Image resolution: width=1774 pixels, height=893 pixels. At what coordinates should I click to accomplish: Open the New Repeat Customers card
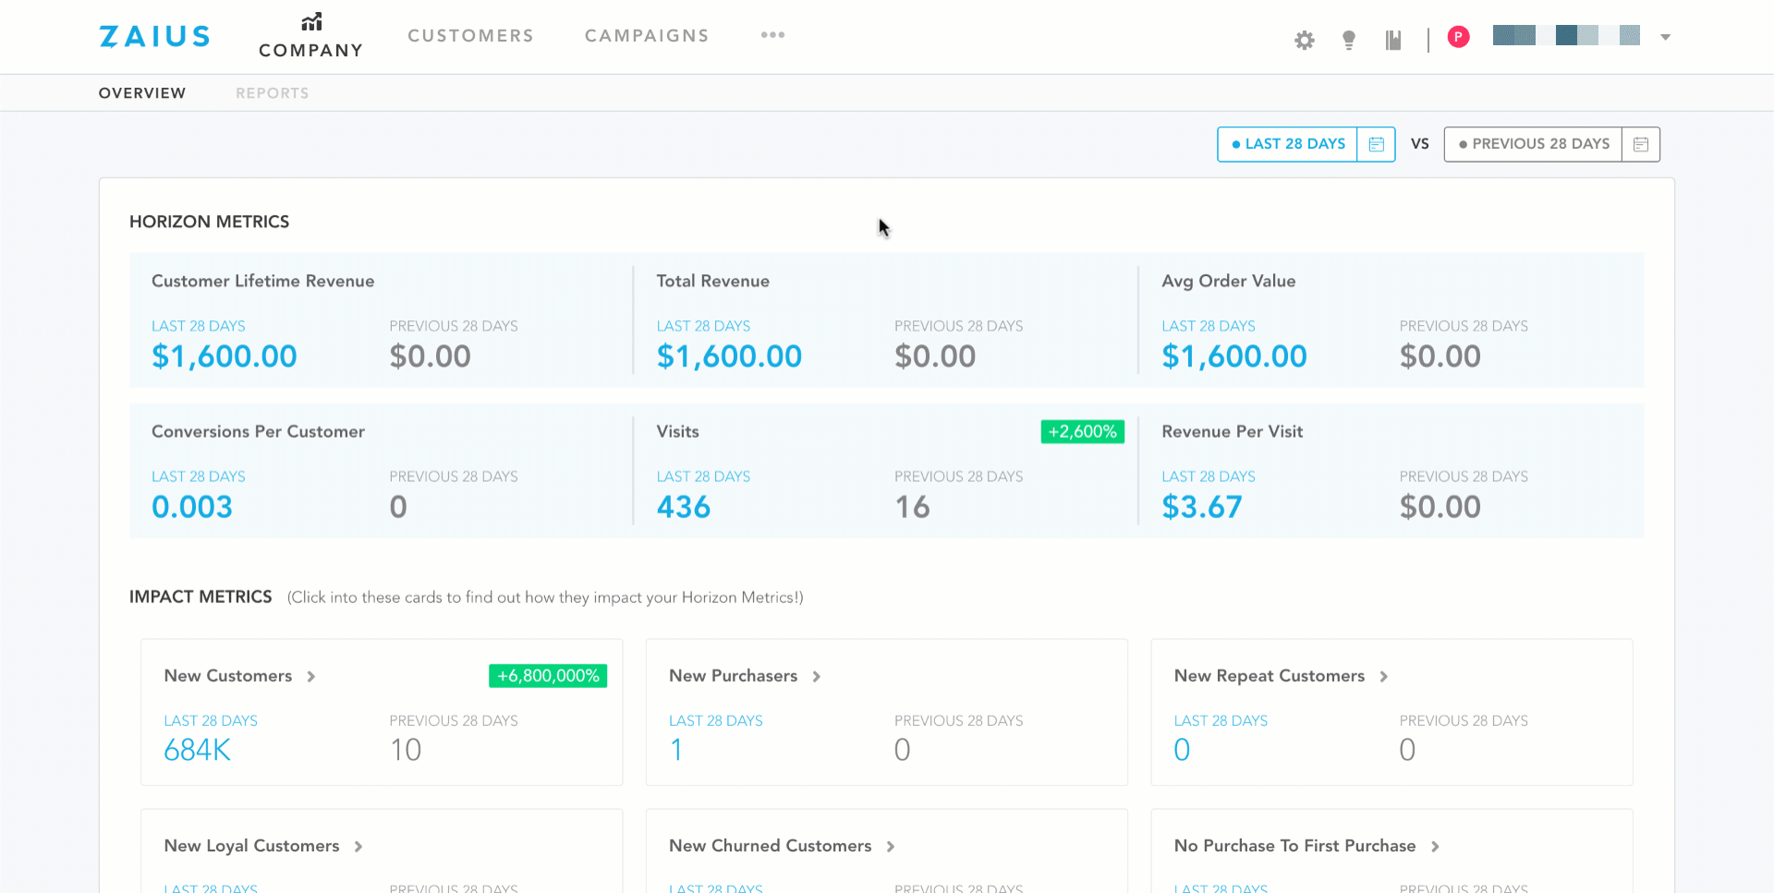point(1391,712)
